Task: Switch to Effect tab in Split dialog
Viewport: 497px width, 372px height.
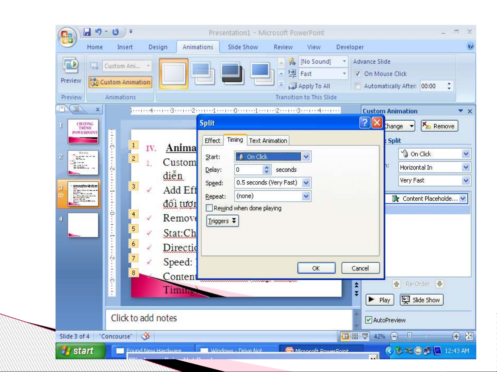Action: click(212, 140)
